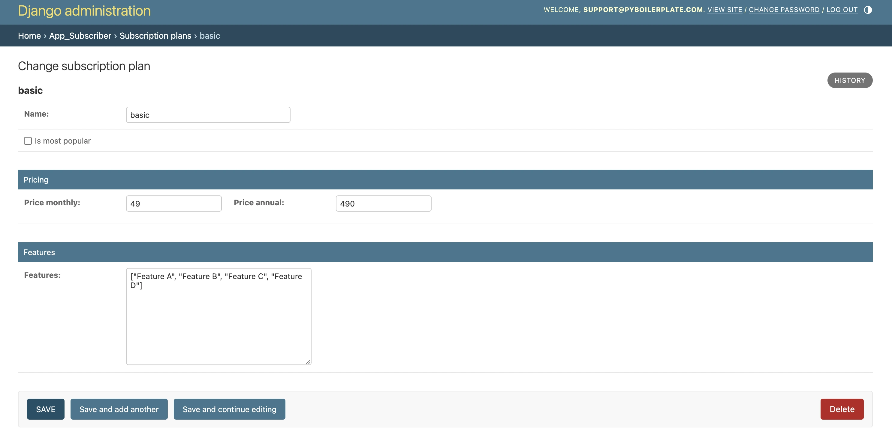Click the Price annual input field

click(383, 204)
